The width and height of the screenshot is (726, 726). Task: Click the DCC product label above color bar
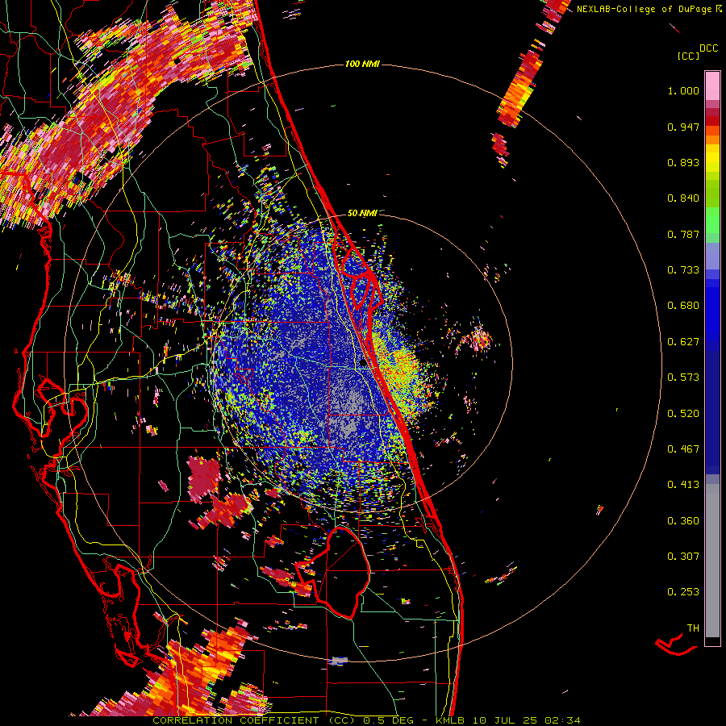[709, 48]
